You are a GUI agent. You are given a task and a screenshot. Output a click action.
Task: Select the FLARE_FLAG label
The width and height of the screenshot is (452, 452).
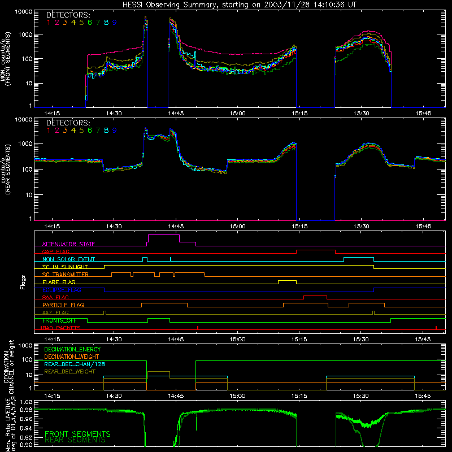(59, 282)
